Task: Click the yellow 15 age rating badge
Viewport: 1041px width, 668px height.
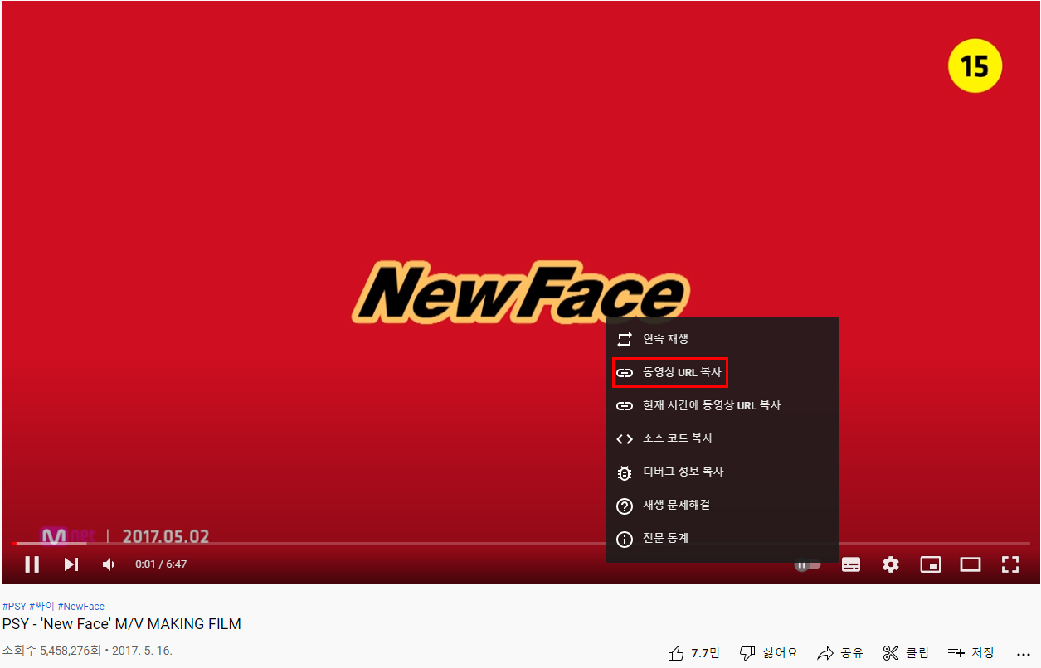Action: point(975,65)
